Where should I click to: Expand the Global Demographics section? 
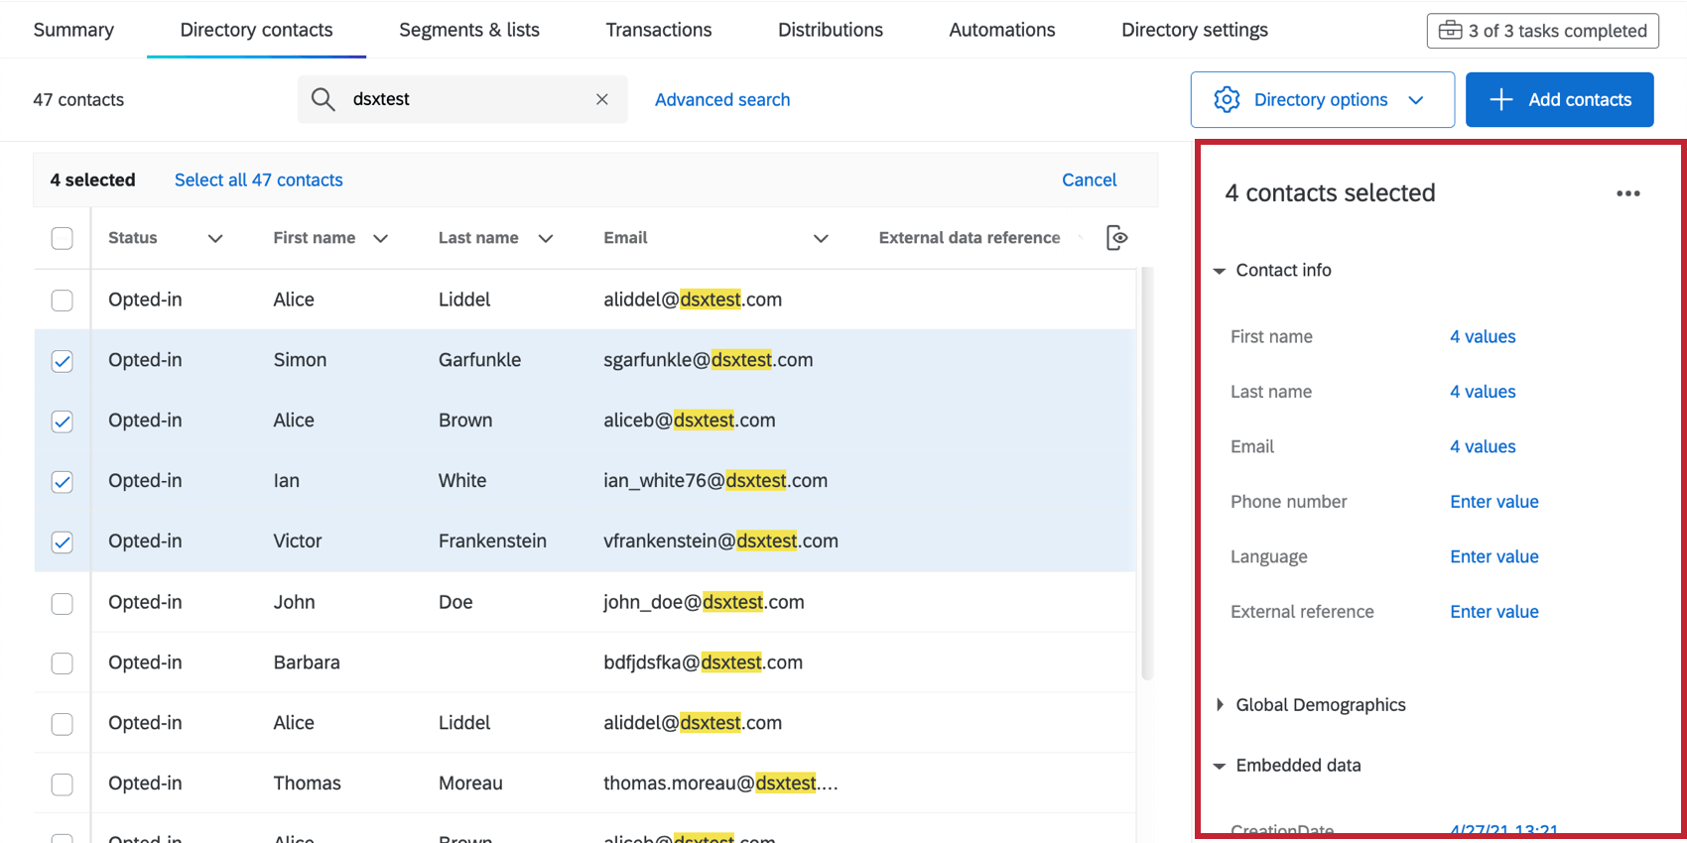1220,705
